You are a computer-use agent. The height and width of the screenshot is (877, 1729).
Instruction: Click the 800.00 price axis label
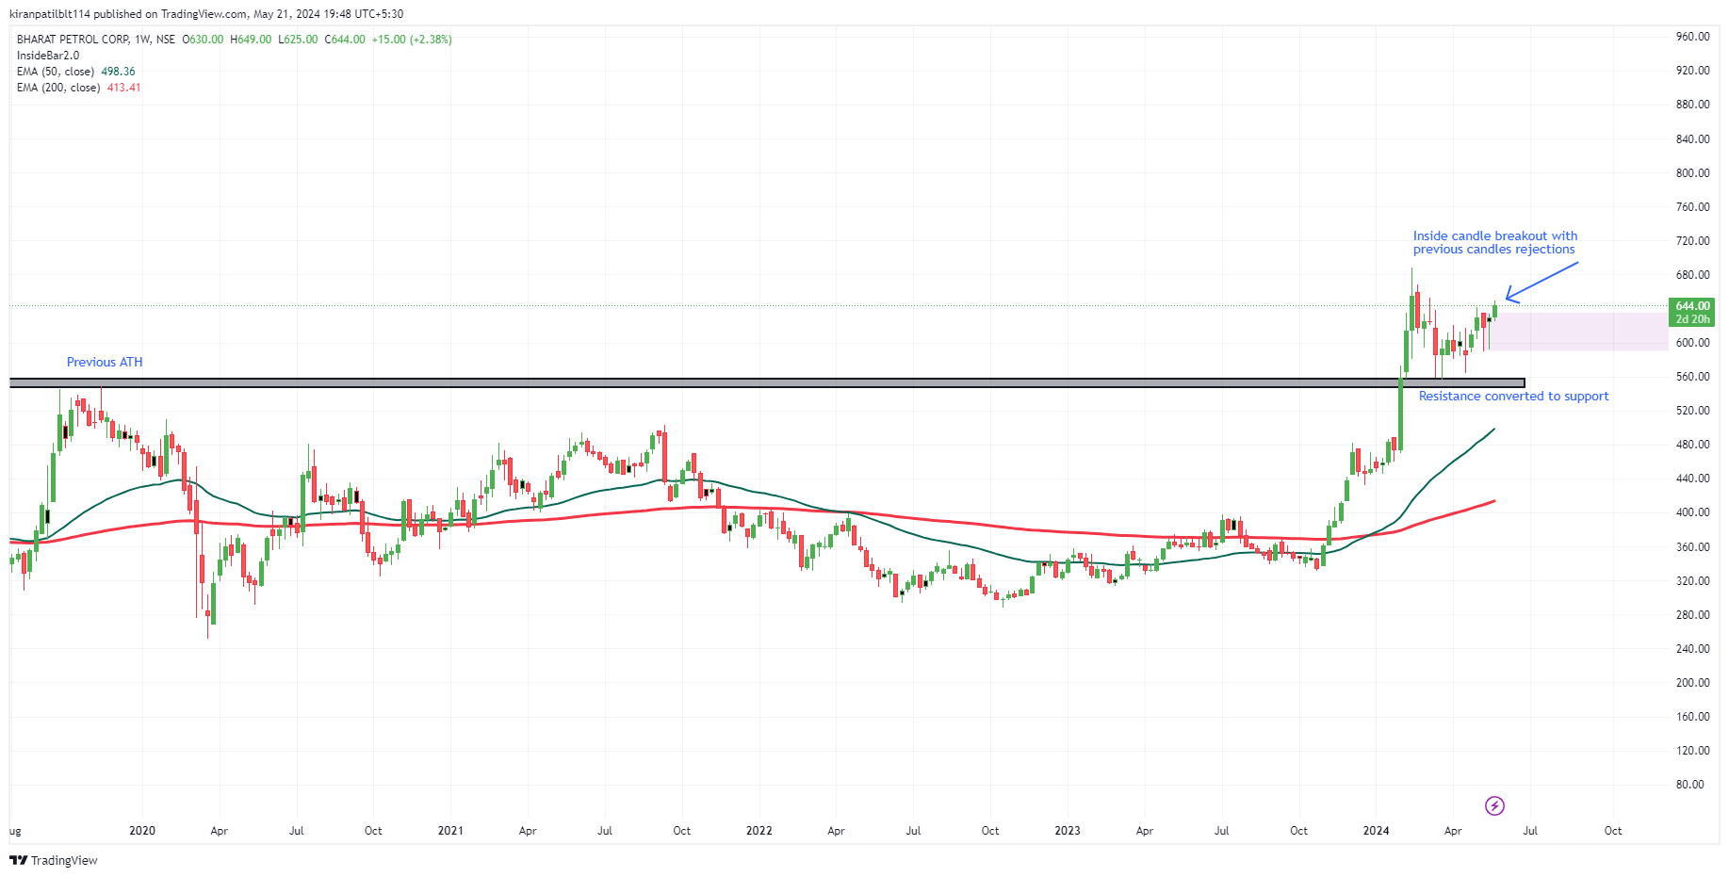point(1692,173)
